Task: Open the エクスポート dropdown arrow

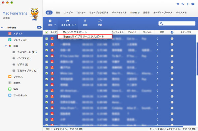Action: 75,25
